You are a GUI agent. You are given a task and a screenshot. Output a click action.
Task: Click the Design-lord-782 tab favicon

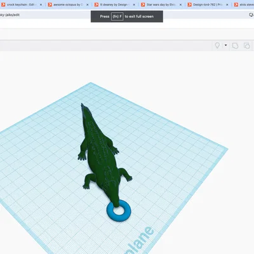click(x=190, y=4)
